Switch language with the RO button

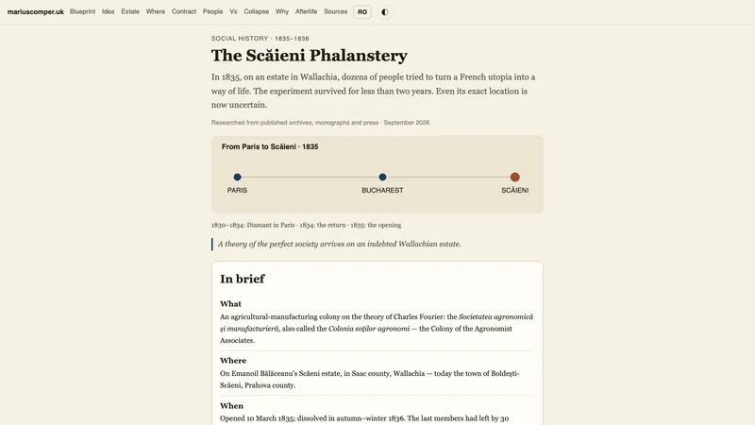(362, 12)
